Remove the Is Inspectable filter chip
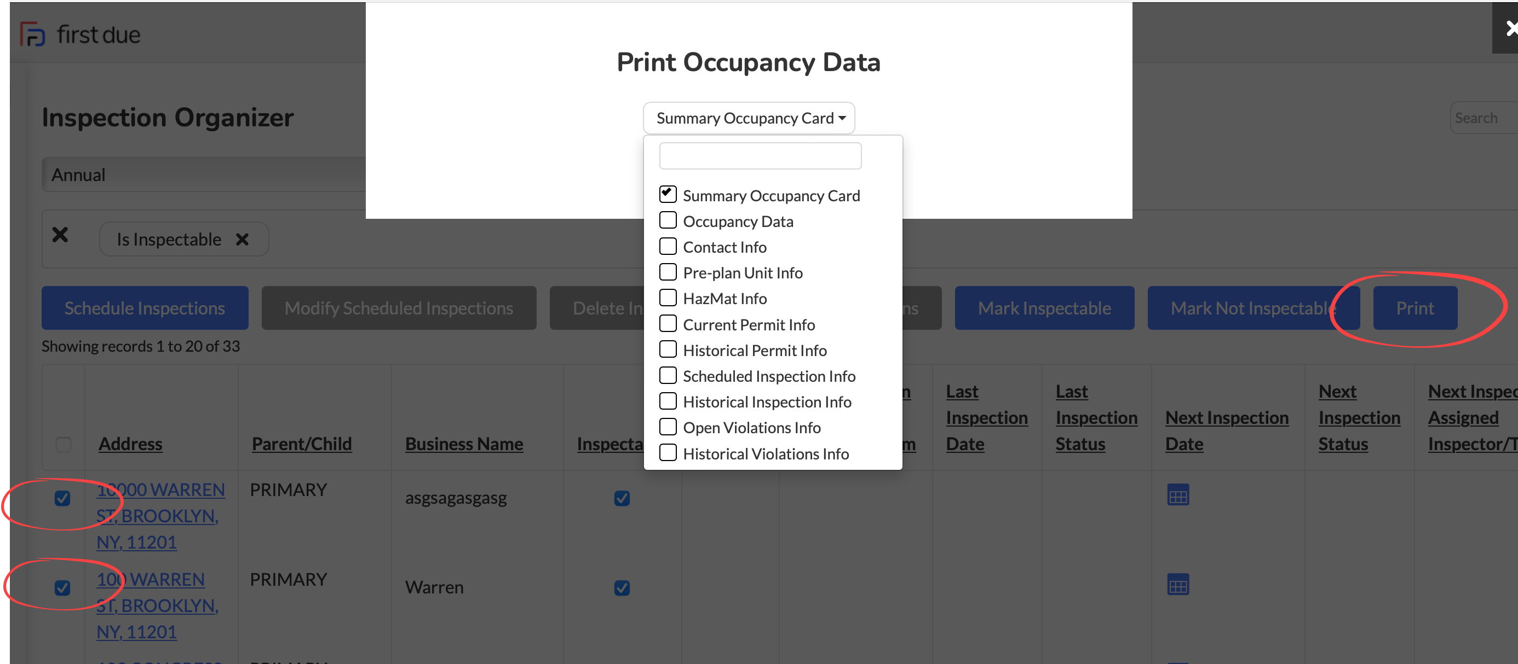Screen dimensions: 1518x664 242,239
